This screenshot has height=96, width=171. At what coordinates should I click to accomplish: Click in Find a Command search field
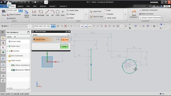(141, 6)
